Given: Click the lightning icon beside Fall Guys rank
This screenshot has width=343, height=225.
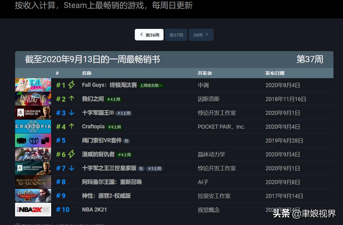Looking at the screenshot, I should [x=71, y=85].
